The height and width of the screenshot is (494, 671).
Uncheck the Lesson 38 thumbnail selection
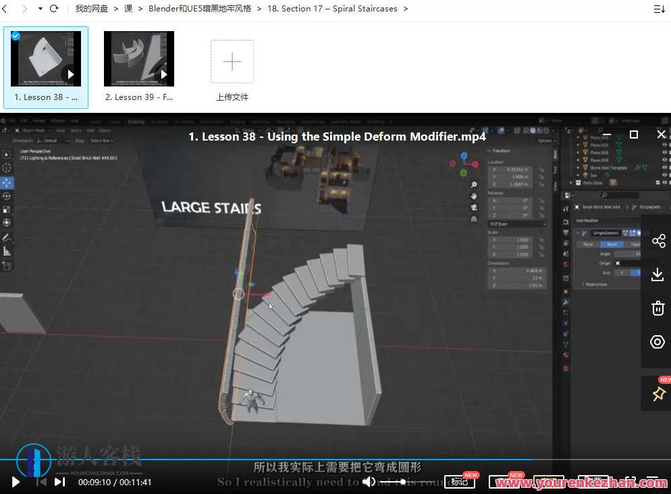point(15,36)
